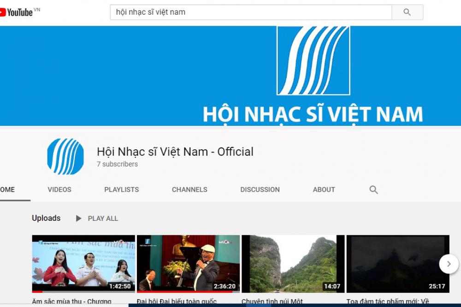Click the Play All button
The image size is (461, 307).
point(97,218)
